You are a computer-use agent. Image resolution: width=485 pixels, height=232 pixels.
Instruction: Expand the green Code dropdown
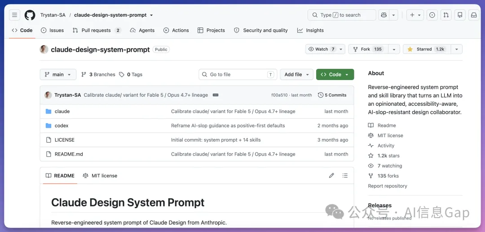point(335,75)
